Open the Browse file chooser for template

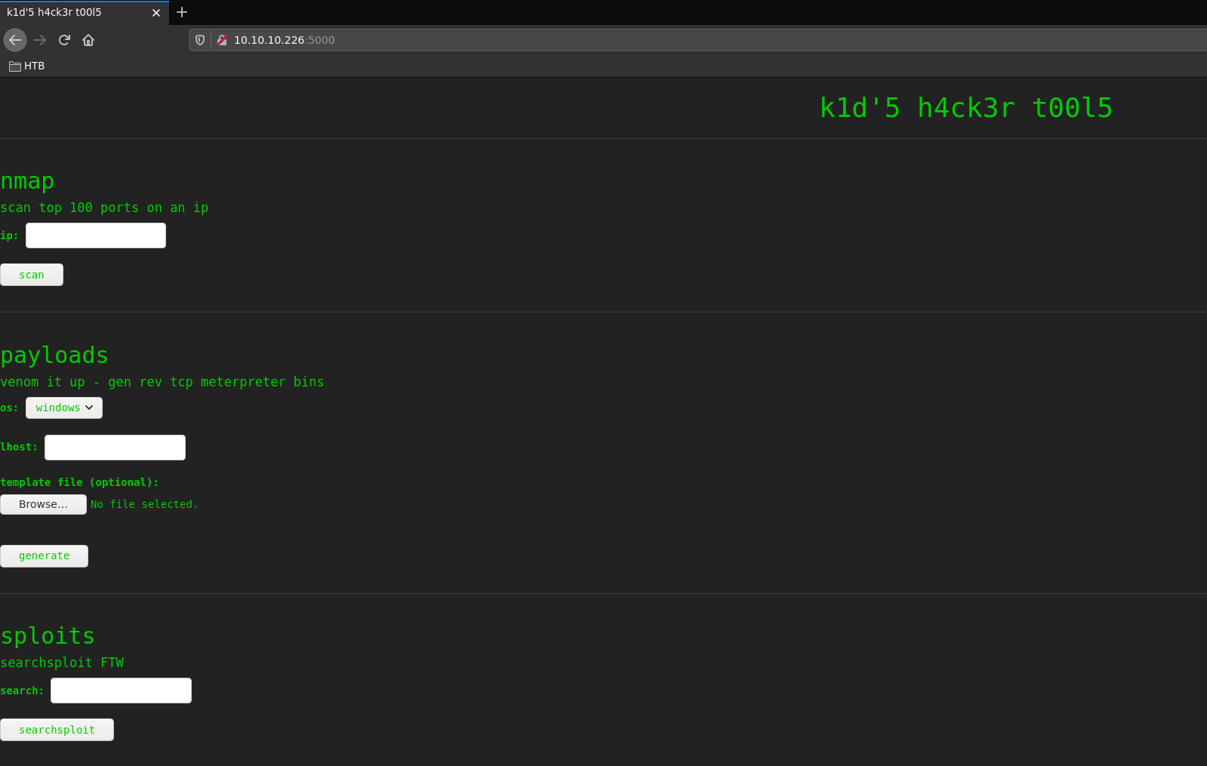pos(43,504)
